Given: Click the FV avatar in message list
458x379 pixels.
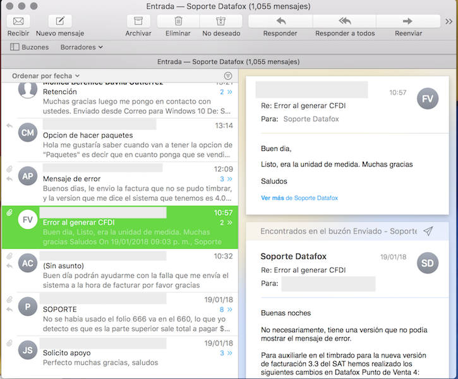Looking at the screenshot, I should click(28, 220).
